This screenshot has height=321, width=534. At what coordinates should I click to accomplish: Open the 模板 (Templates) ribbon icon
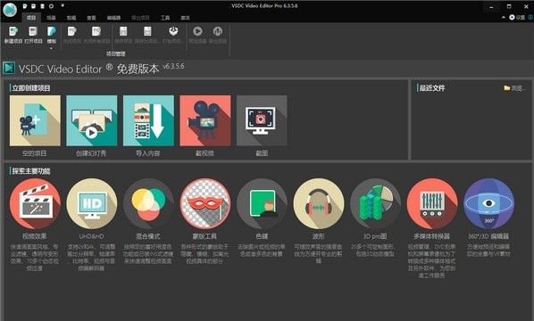(x=52, y=31)
